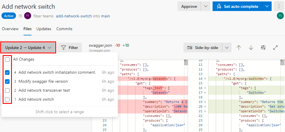This screenshot has height=132, width=285.
Task: Open the Update 2 → Update 4 dropdown
Action: tap(28, 48)
